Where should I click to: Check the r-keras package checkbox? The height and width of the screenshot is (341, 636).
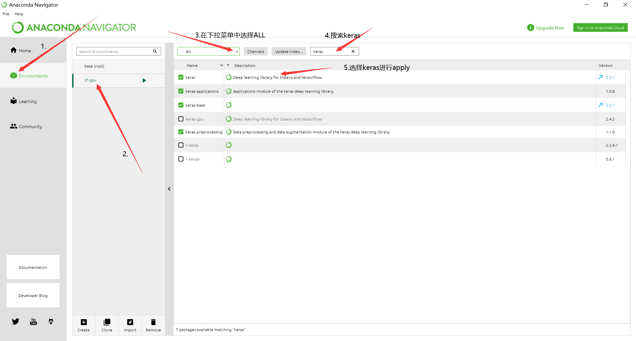pos(181,145)
